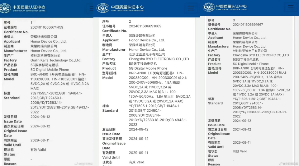Click Changsha BYD factory in certificate 3
The height and width of the screenshot is (166, 299).
pyautogui.click(x=261, y=55)
